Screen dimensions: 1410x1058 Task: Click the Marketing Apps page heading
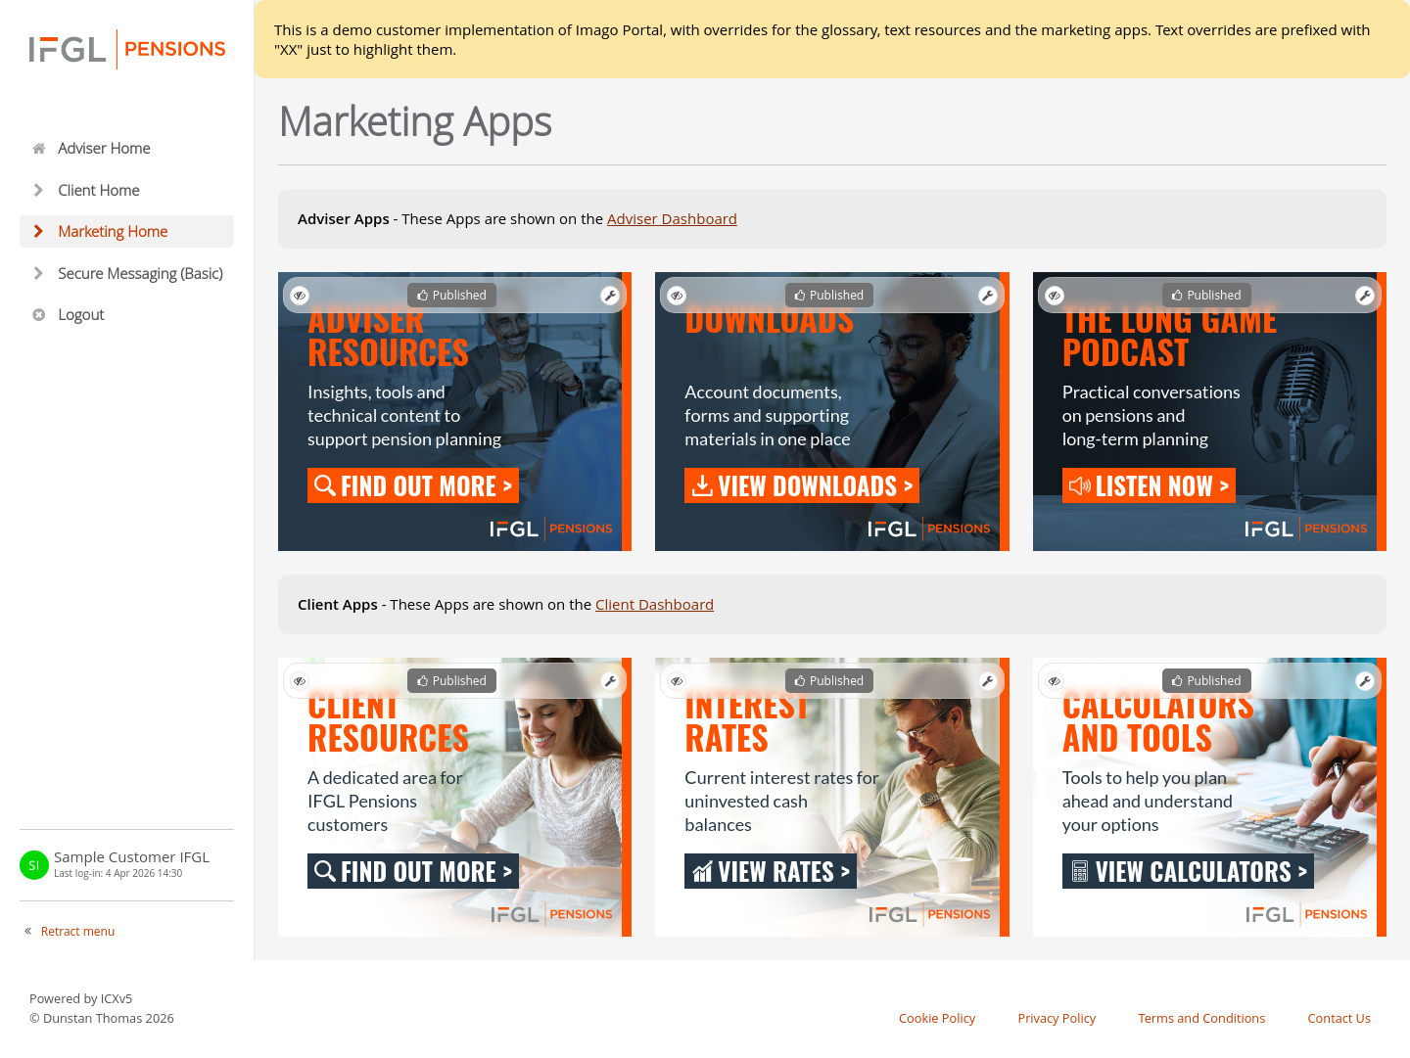[415, 122]
